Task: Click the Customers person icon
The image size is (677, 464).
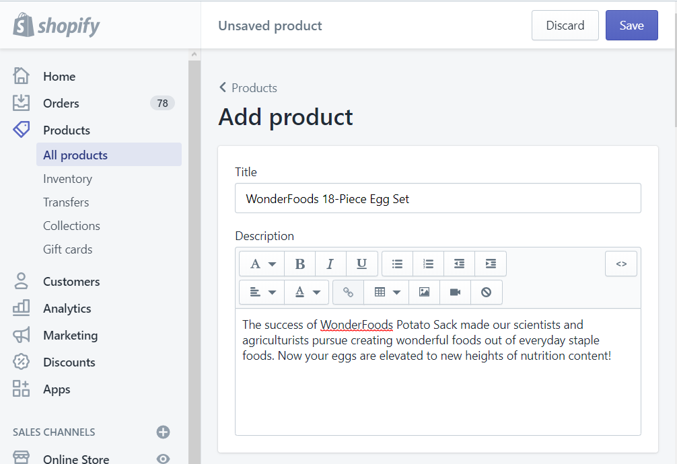Action: point(21,281)
